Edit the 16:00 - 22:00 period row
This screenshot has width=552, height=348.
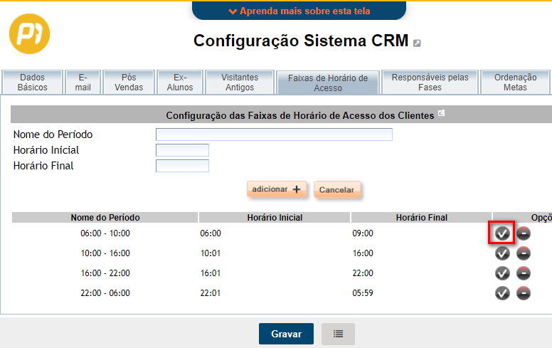coord(502,273)
